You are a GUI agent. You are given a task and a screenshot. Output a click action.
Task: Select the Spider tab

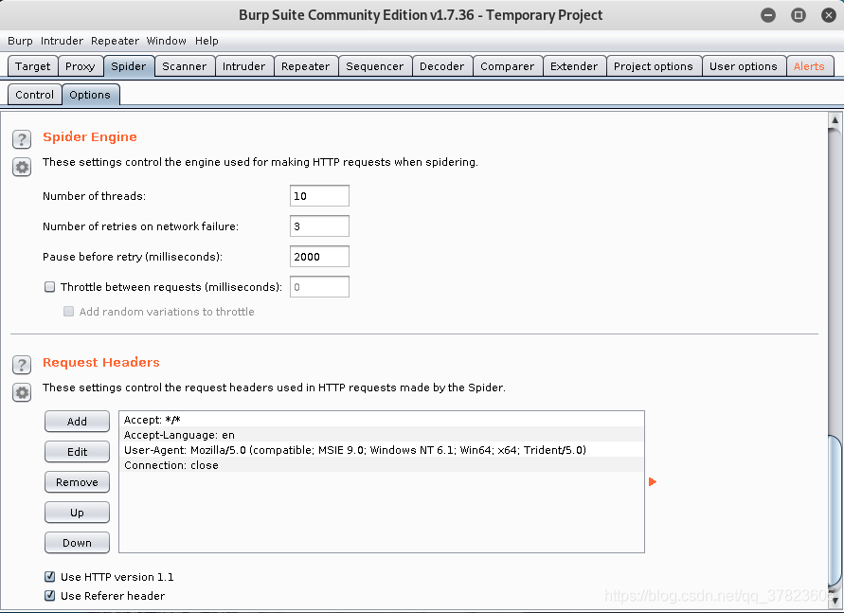tap(129, 66)
